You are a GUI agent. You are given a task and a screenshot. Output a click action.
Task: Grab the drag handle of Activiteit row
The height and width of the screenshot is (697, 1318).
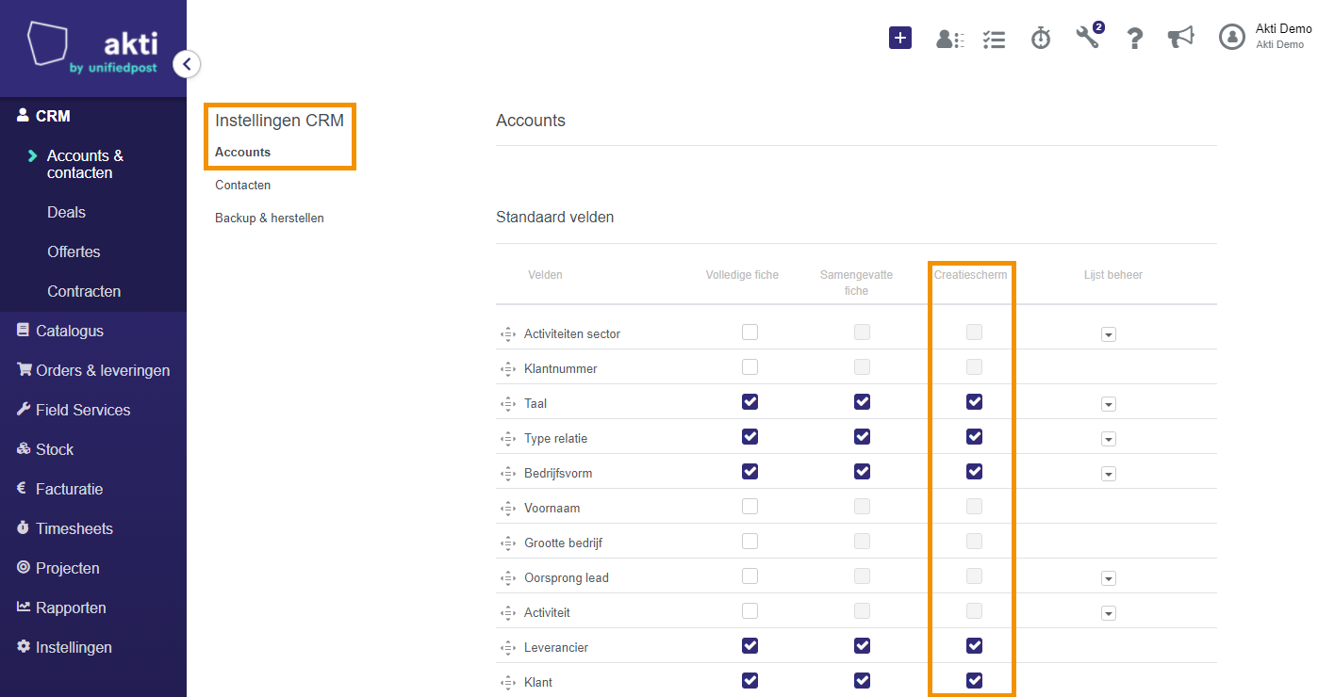coord(507,613)
